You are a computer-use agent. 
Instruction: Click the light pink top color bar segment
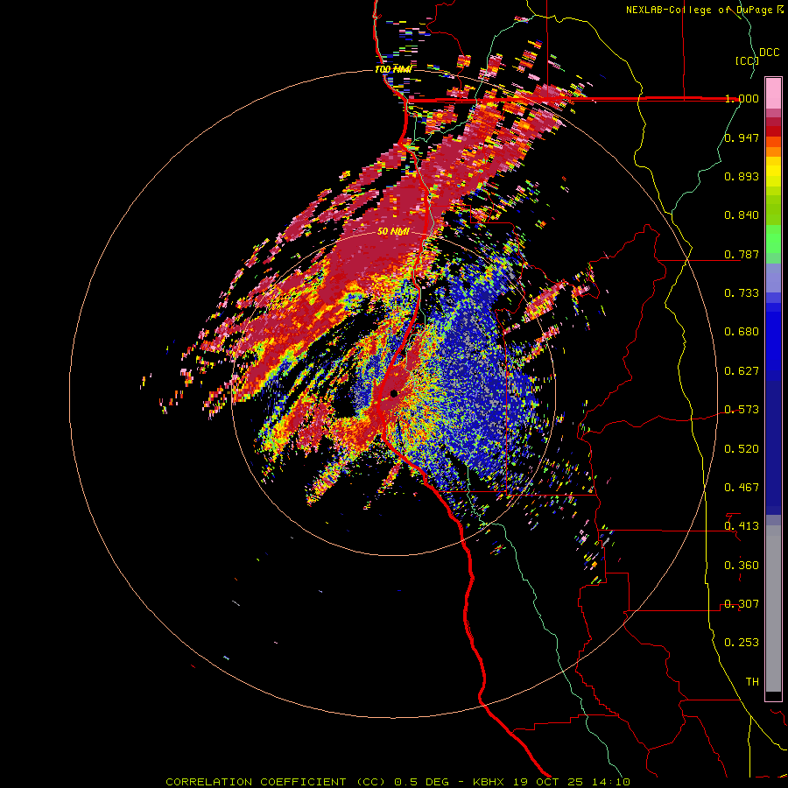(x=773, y=93)
